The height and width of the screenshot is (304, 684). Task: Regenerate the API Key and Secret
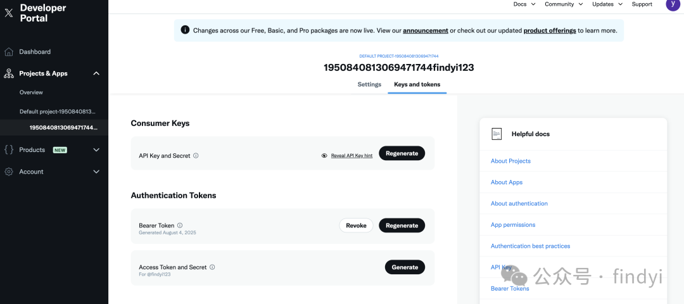(x=402, y=153)
